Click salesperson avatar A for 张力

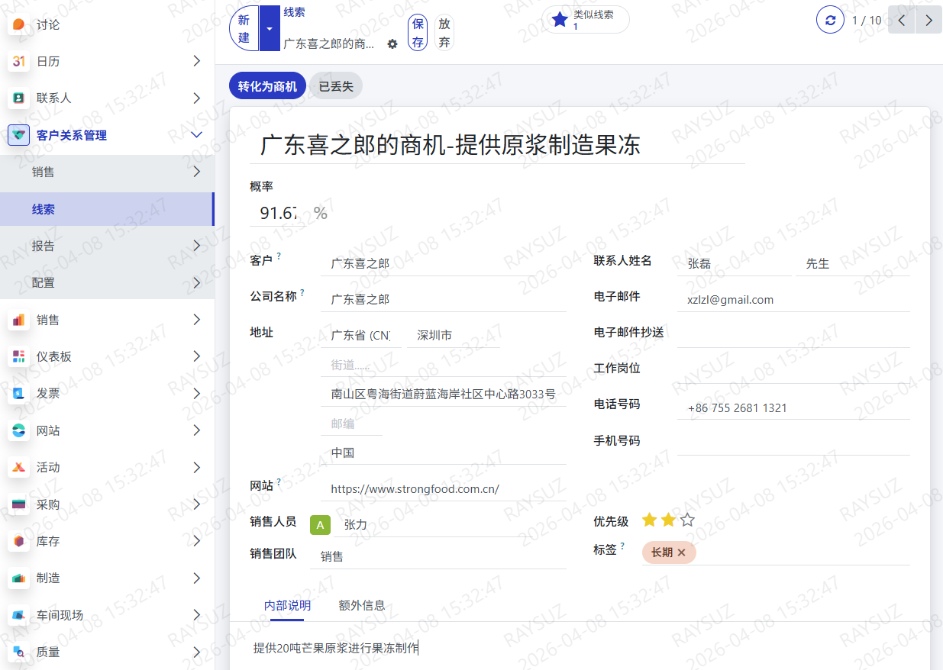pyautogui.click(x=321, y=525)
